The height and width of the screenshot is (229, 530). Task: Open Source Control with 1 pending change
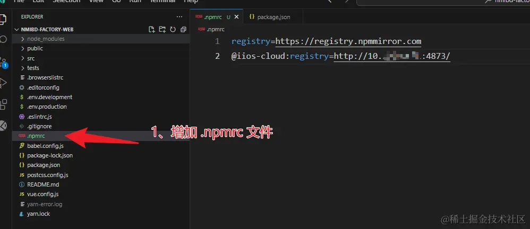(x=3, y=62)
